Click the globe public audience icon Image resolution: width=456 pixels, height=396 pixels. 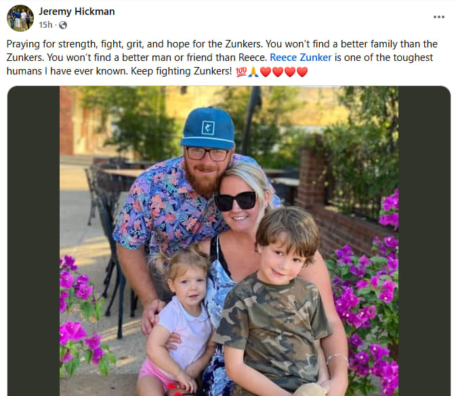(63, 25)
